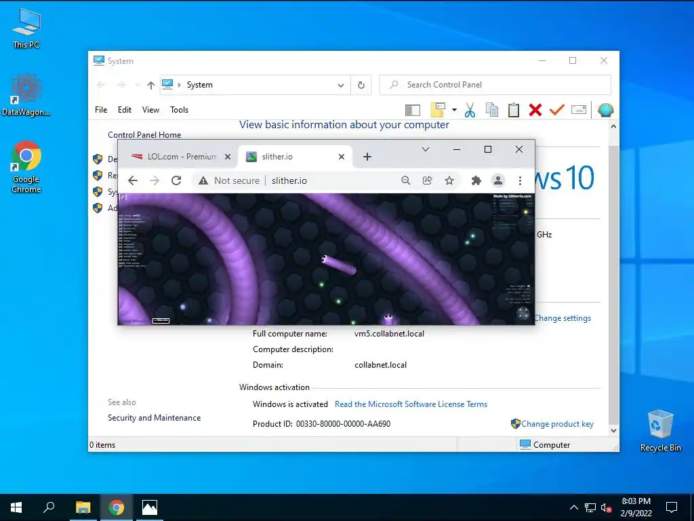The width and height of the screenshot is (694, 521).
Task: Close the slither.io tab
Action: click(342, 157)
